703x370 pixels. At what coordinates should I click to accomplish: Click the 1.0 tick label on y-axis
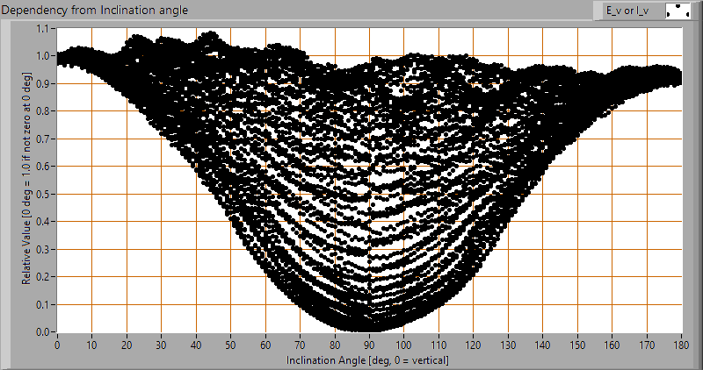pos(44,56)
